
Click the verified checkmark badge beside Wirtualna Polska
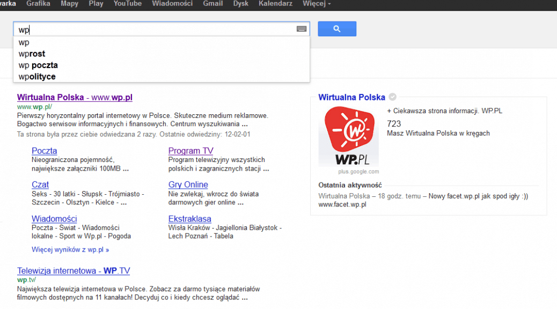[x=392, y=97]
